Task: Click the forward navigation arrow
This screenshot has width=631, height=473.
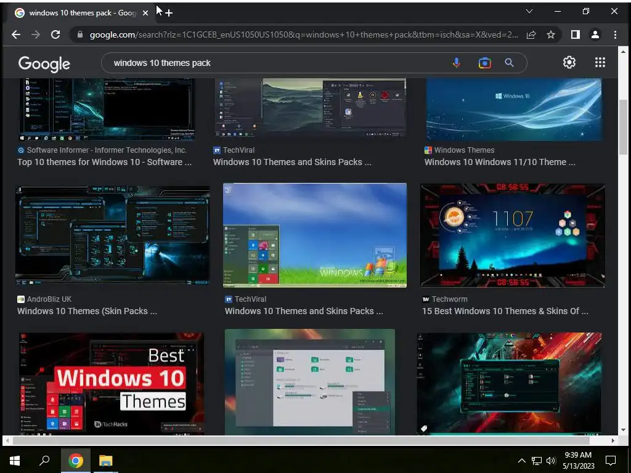Action: coord(36,34)
